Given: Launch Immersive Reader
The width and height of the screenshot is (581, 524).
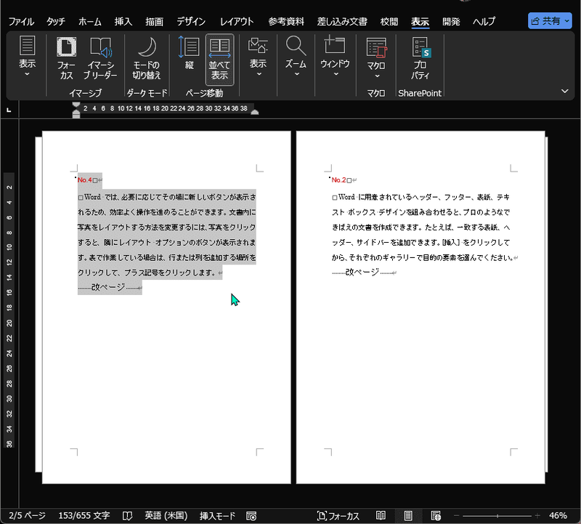Looking at the screenshot, I should [x=100, y=58].
